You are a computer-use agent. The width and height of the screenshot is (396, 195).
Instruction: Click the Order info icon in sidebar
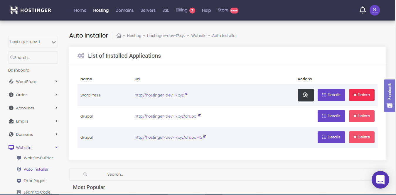tap(11, 95)
